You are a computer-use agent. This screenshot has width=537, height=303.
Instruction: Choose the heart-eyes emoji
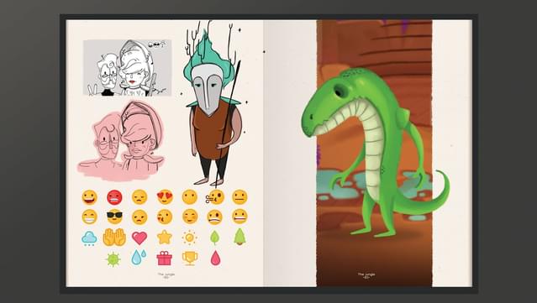pyautogui.click(x=165, y=197)
